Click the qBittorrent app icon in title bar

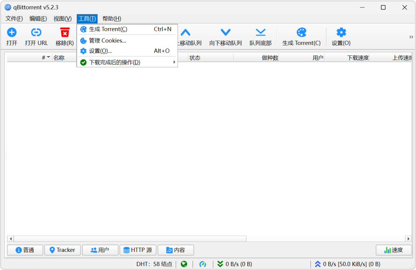[x=8, y=7]
